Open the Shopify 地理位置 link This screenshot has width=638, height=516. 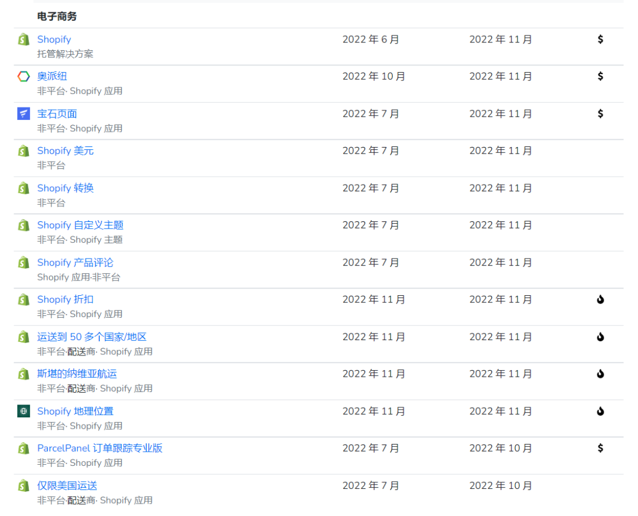(x=75, y=412)
